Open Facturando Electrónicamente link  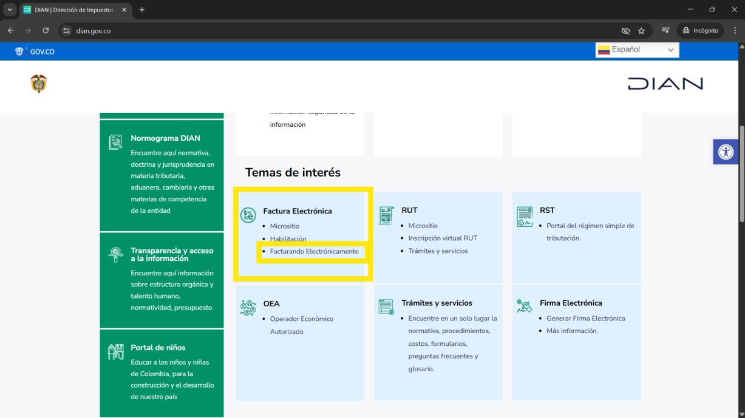point(315,251)
